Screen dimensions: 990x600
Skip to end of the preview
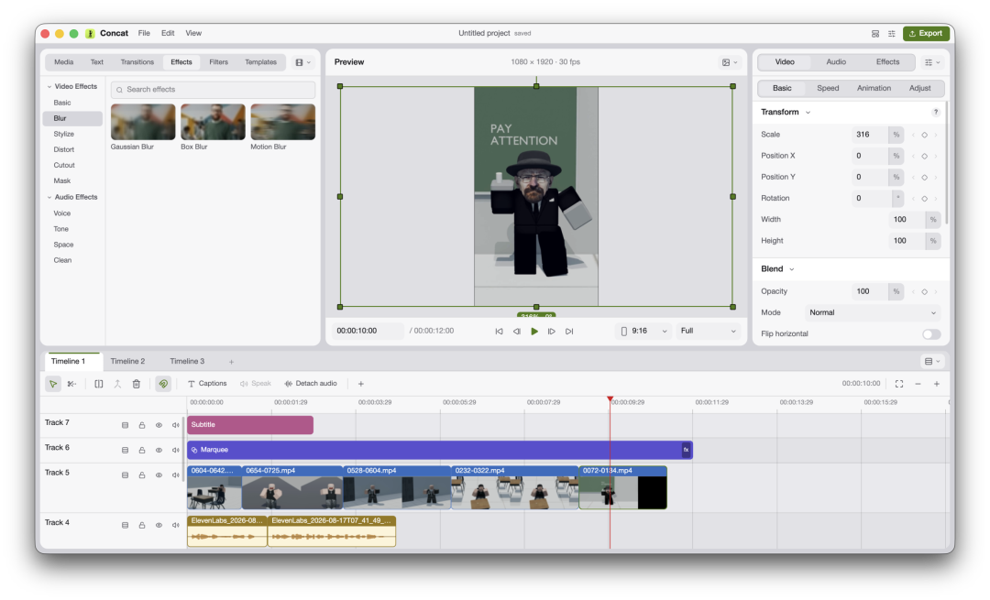569,332
